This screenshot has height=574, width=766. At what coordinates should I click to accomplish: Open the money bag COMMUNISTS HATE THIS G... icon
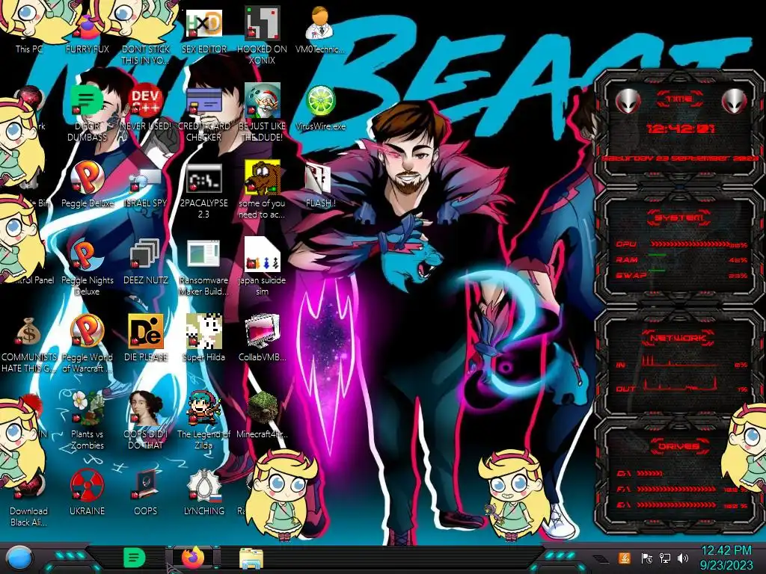coord(28,344)
